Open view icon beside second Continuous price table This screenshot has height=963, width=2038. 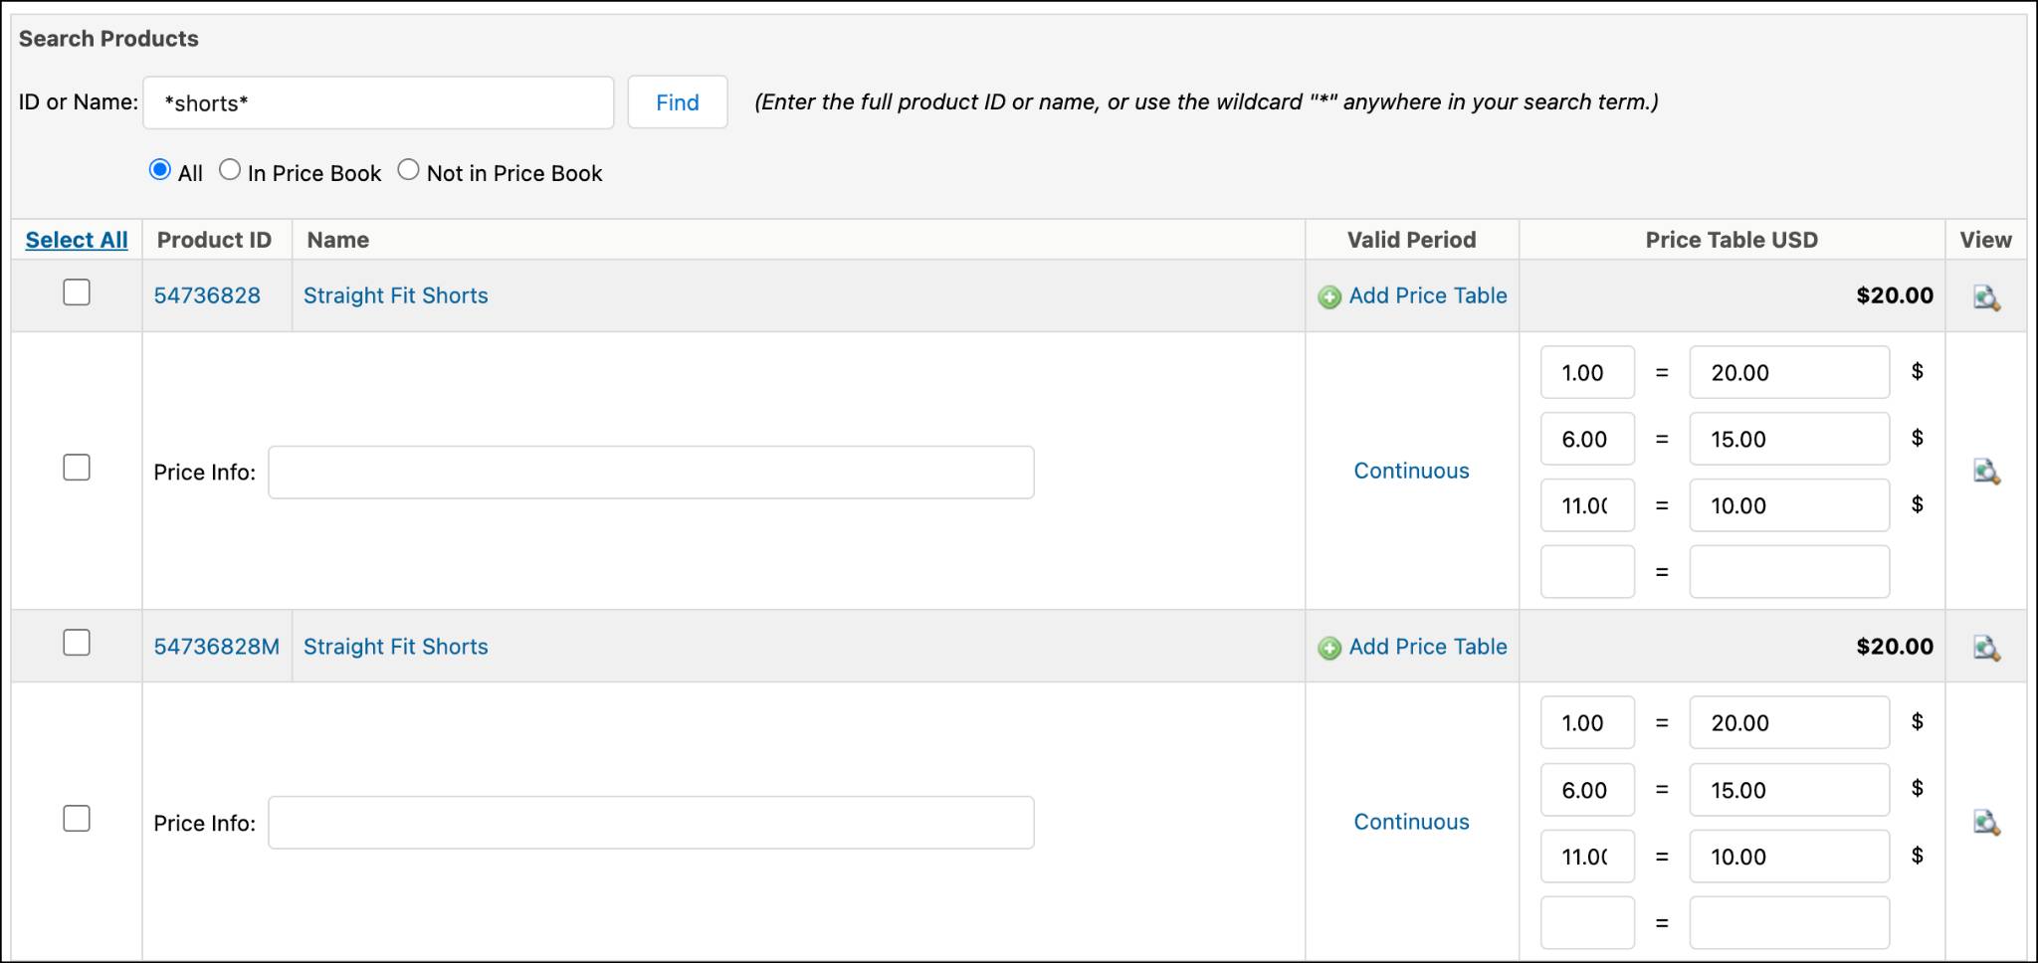[x=1986, y=823]
